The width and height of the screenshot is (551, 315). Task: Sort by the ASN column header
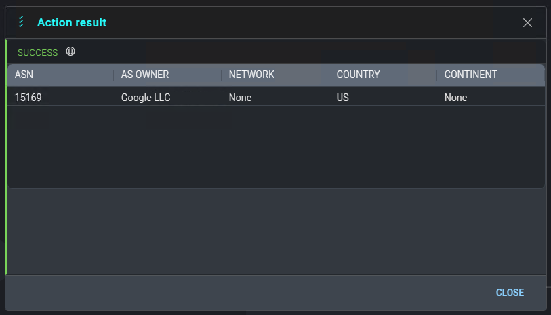pos(24,75)
